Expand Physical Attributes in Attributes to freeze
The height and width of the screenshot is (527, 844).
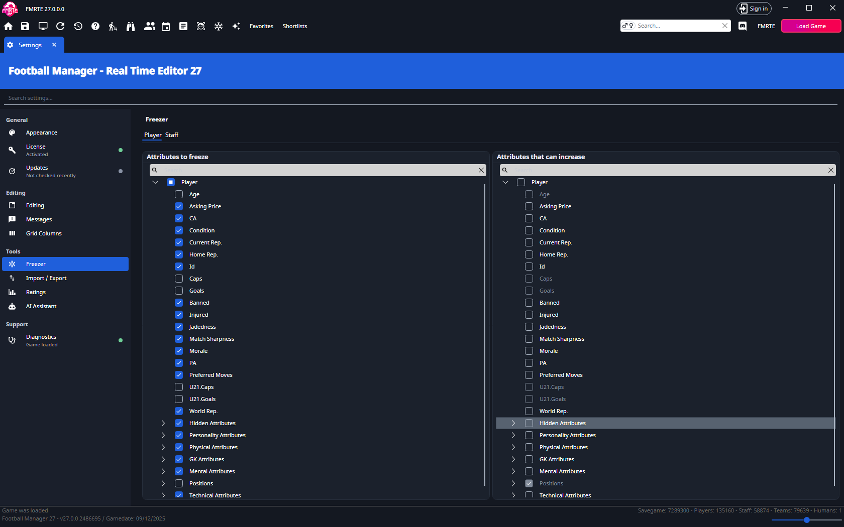pos(163,447)
